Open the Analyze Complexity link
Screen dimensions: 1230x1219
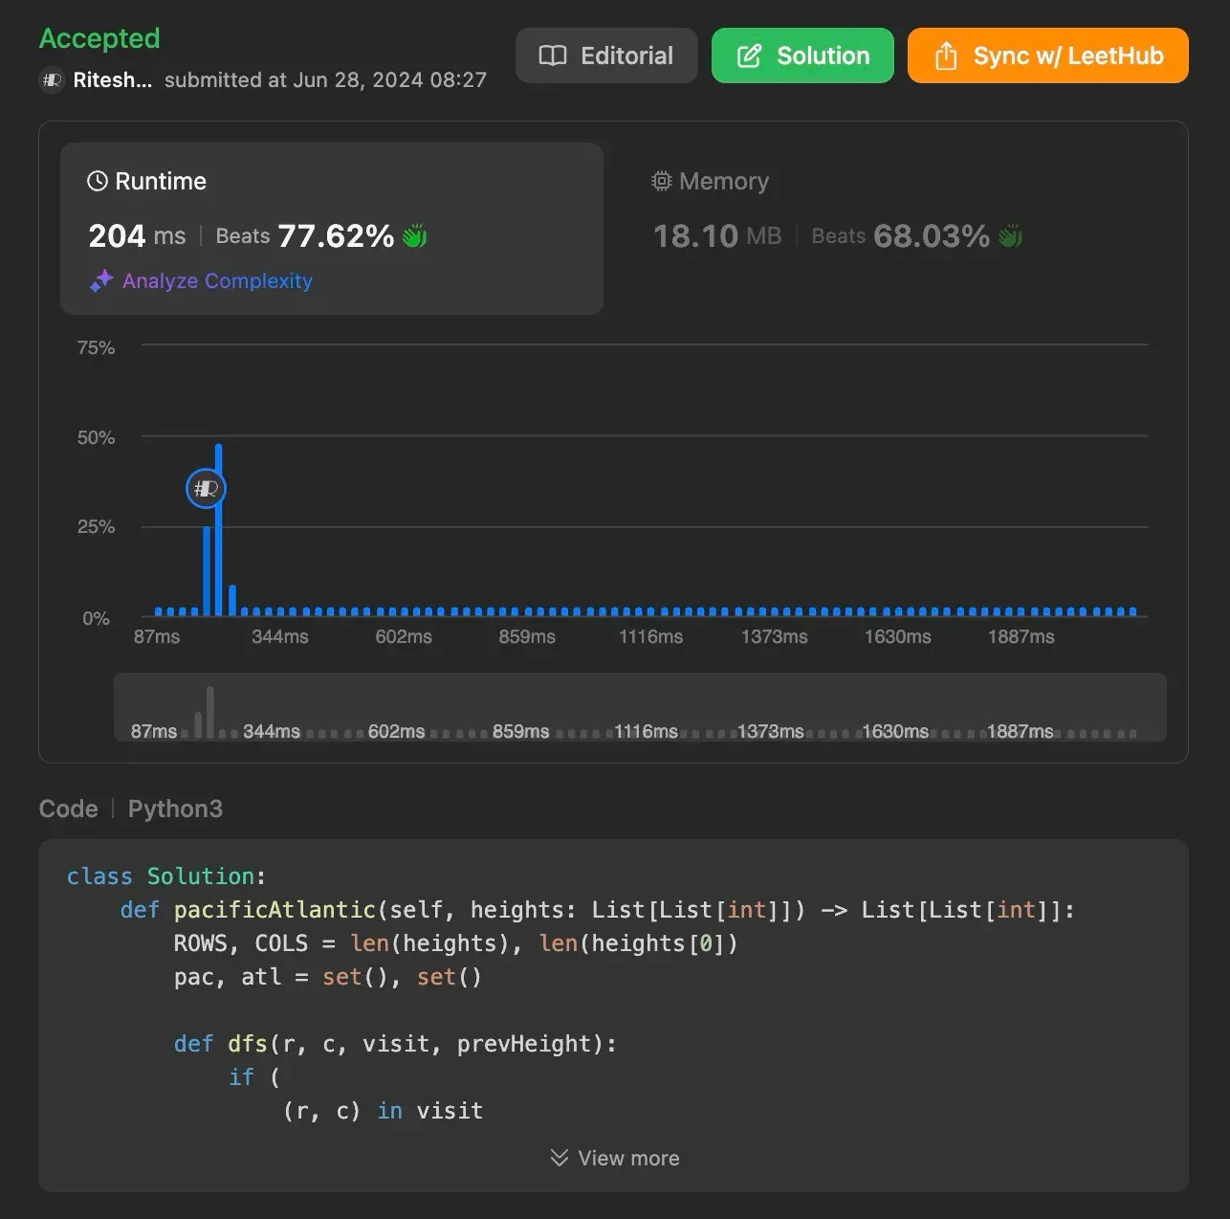point(217,280)
